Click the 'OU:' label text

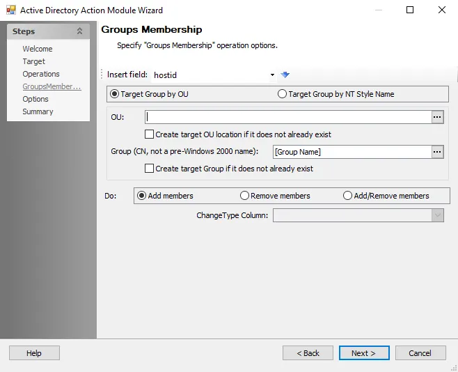(118, 117)
